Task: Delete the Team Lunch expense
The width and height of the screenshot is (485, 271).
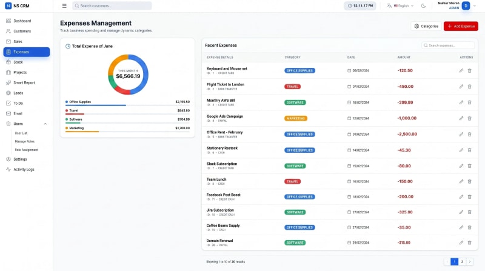Action: click(469, 181)
